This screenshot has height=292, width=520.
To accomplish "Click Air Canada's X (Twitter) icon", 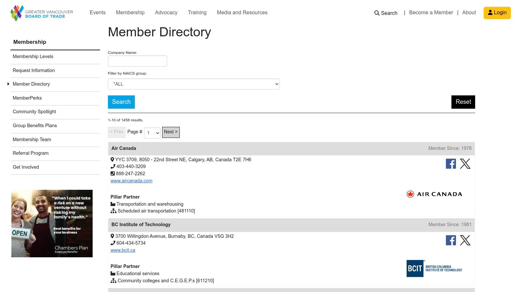I will (465, 164).
